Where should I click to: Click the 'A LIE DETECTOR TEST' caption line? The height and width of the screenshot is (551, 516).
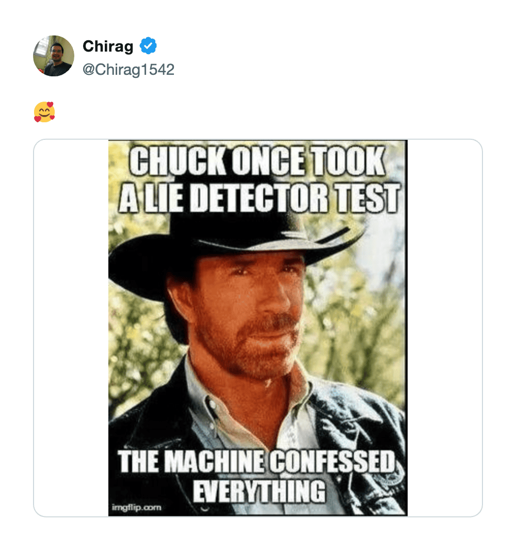[259, 199]
